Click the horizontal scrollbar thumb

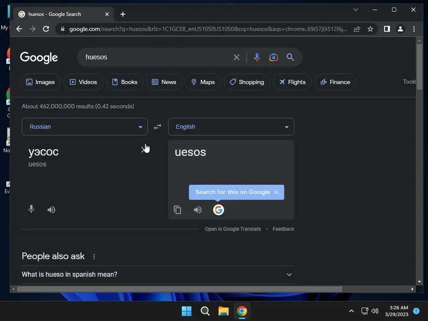click(x=180, y=289)
